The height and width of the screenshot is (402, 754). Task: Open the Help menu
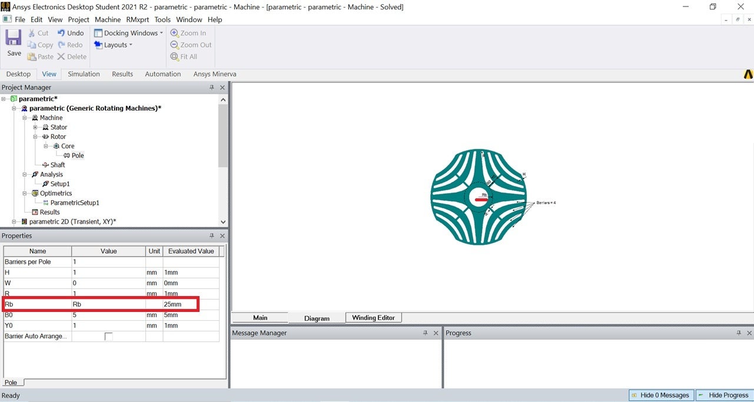tap(215, 19)
